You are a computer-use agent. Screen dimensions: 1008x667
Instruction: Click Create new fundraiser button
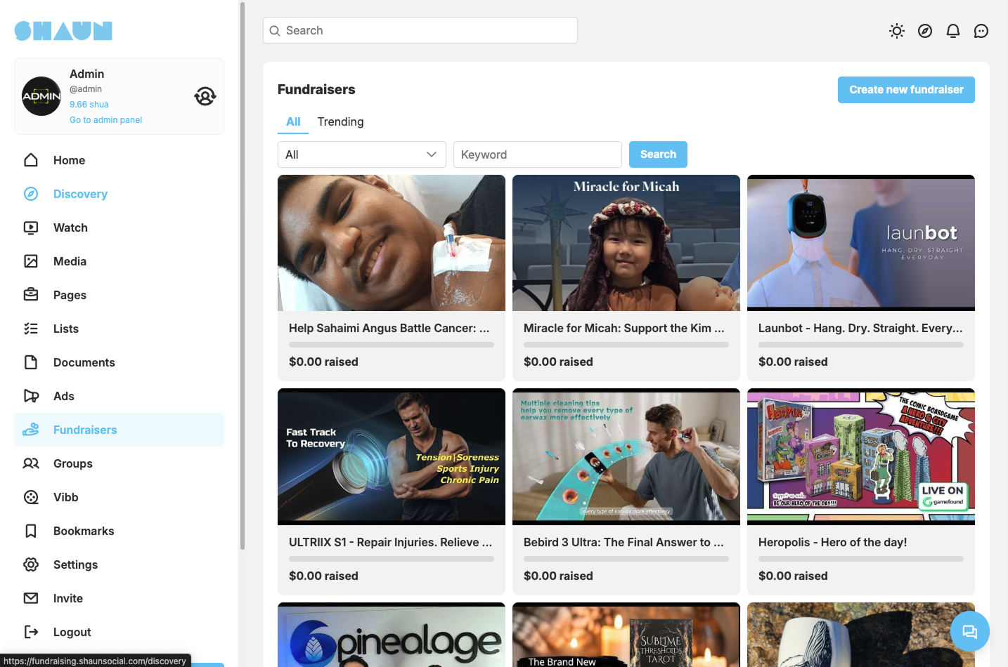[x=905, y=90]
